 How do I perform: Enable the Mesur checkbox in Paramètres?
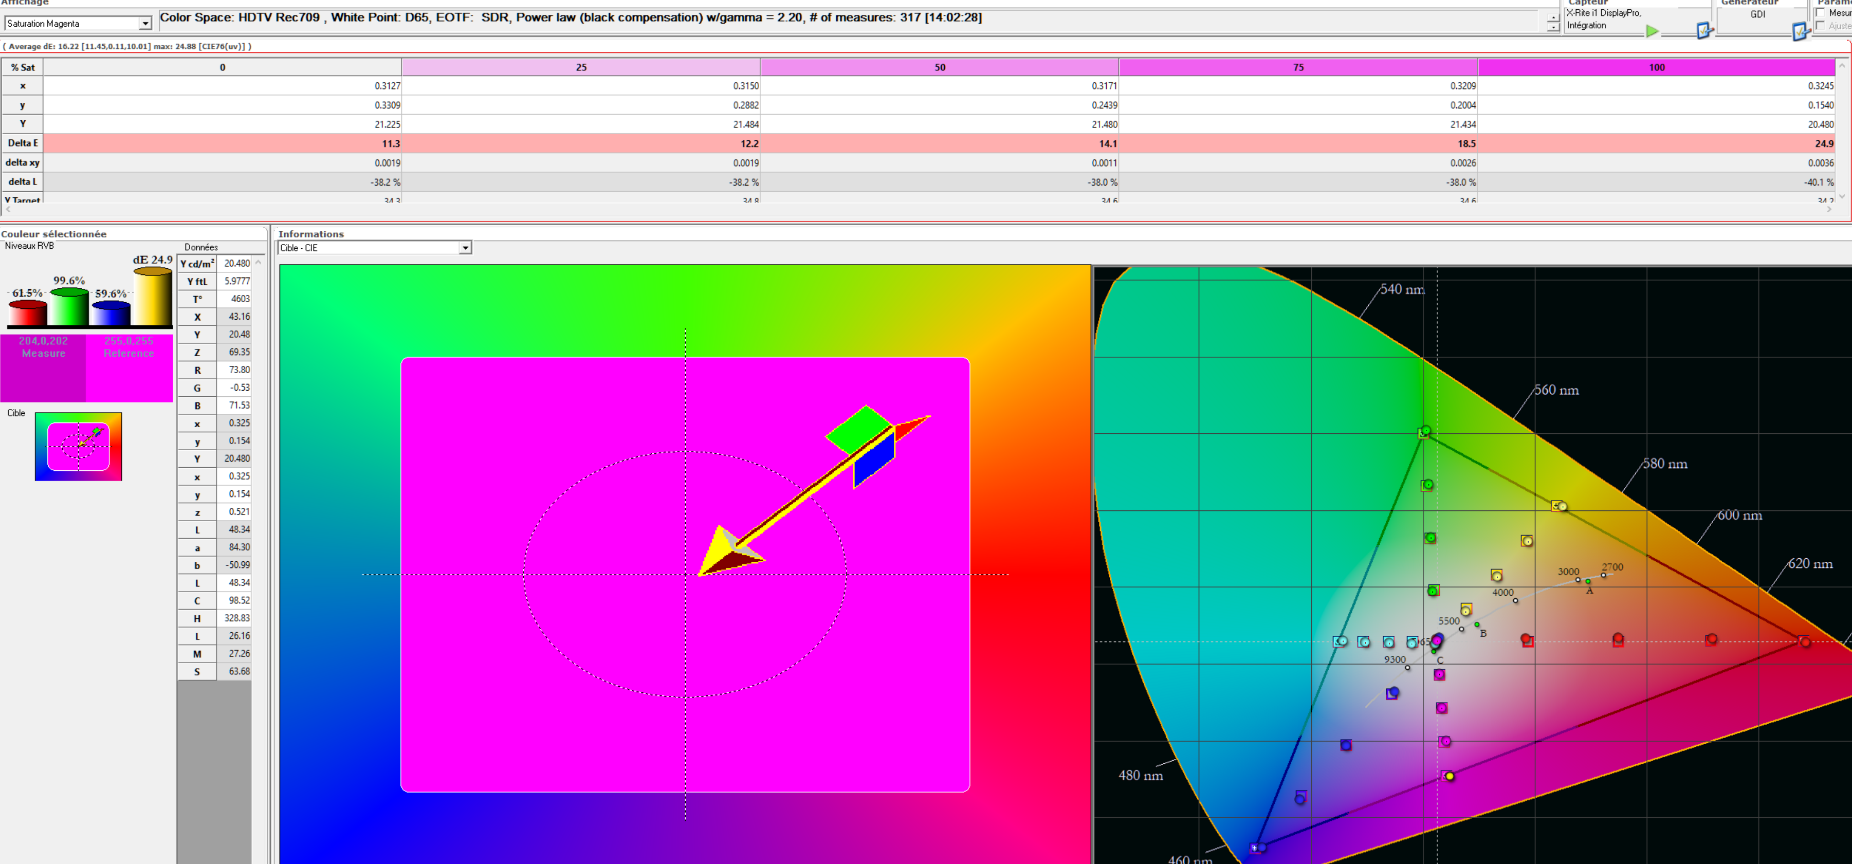tap(1820, 13)
